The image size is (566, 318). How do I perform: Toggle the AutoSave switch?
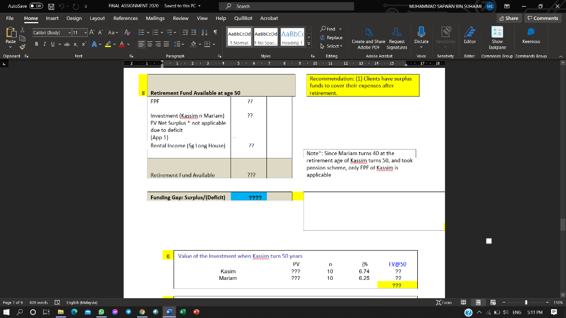37,6
